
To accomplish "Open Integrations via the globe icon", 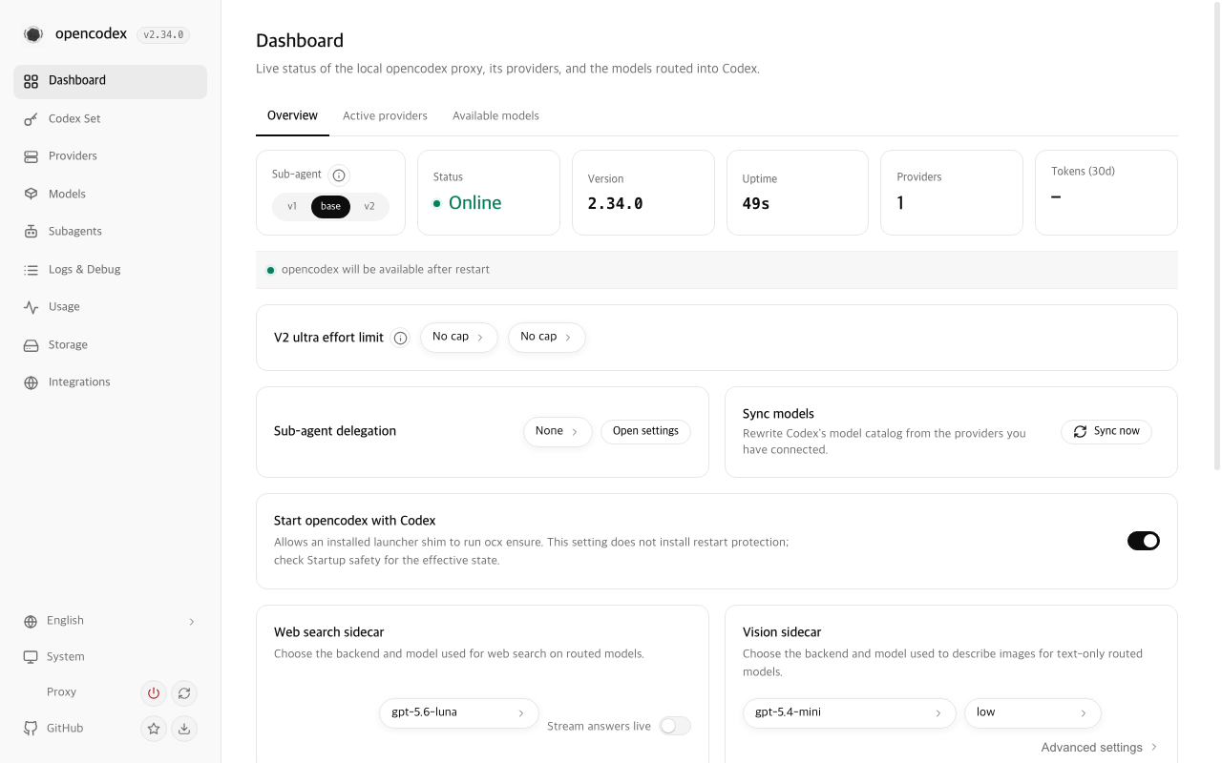I will (x=31, y=382).
